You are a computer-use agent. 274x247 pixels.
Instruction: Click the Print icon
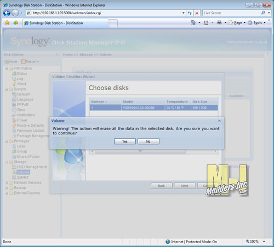pyautogui.click(x=219, y=22)
